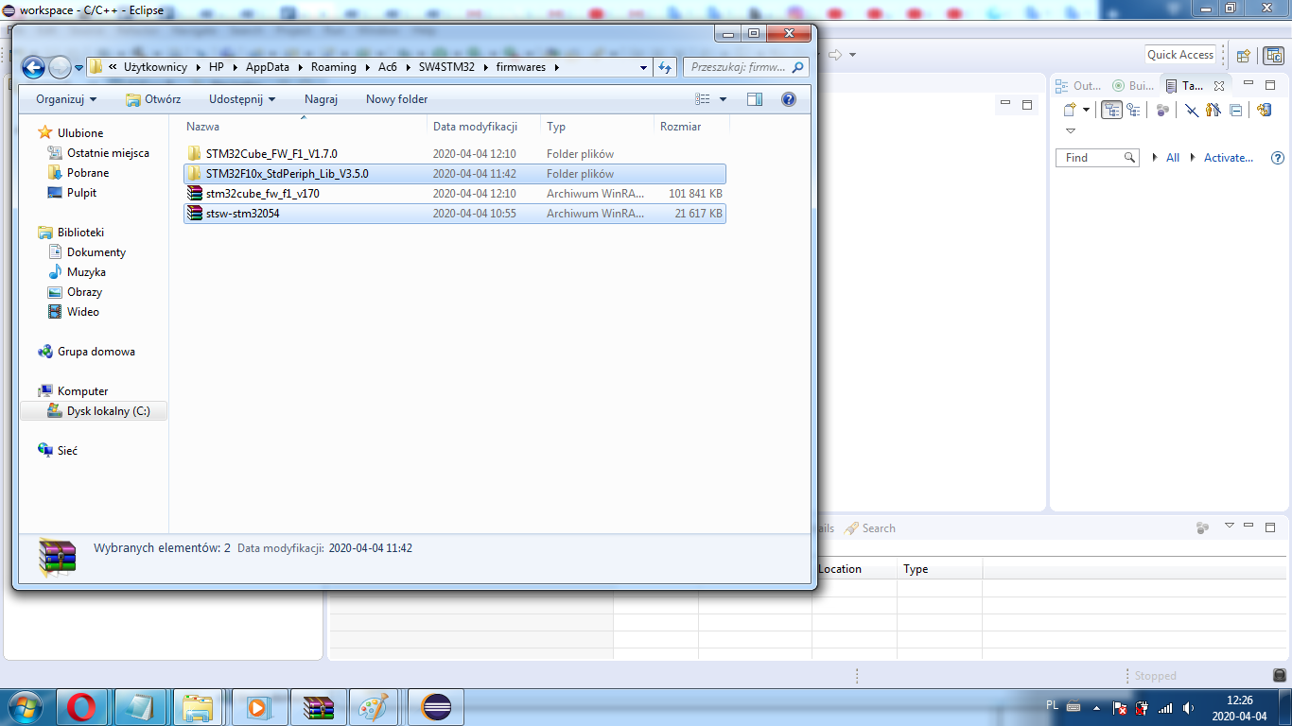This screenshot has width=1292, height=726.
Task: Select the stsw-stm32054 archive
Action: point(454,214)
